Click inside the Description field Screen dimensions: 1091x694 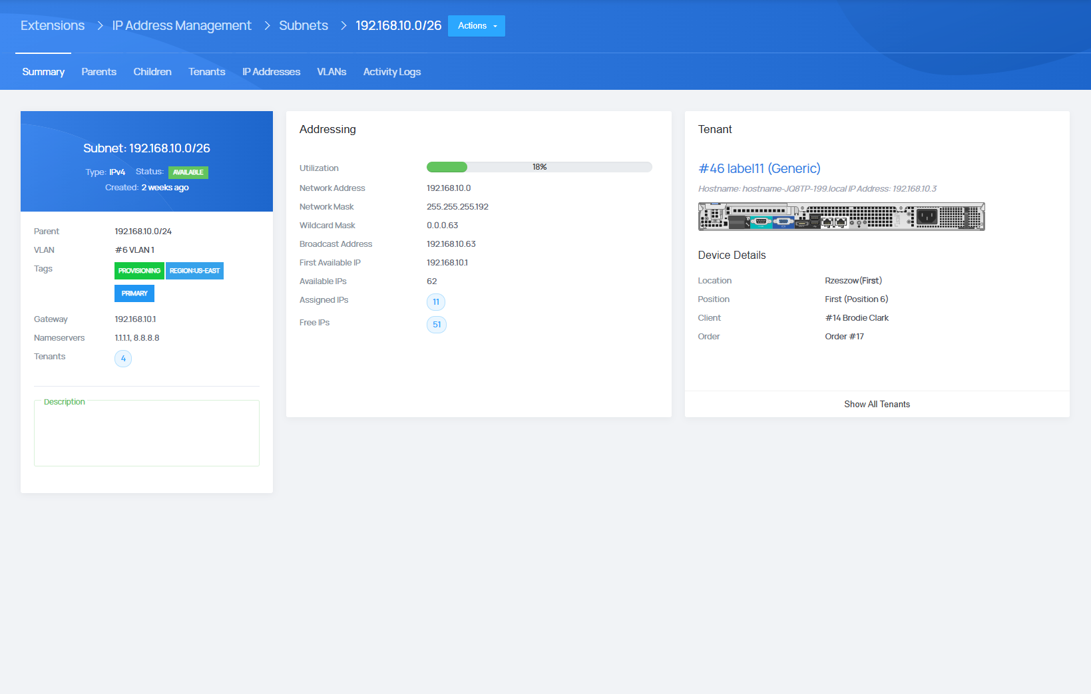tap(146, 433)
